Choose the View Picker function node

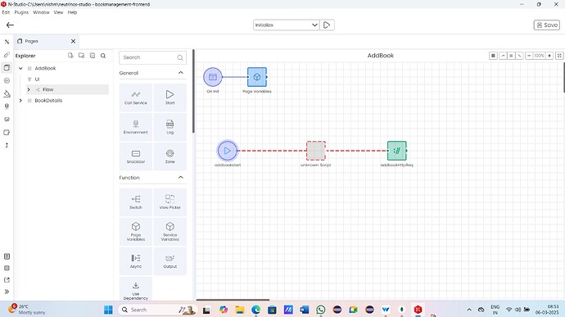(169, 202)
